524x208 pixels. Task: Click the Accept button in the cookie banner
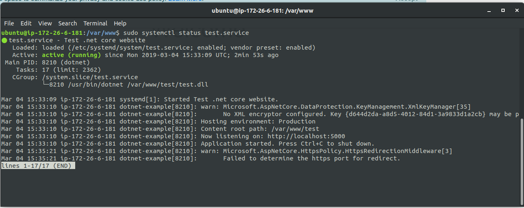point(406,1)
